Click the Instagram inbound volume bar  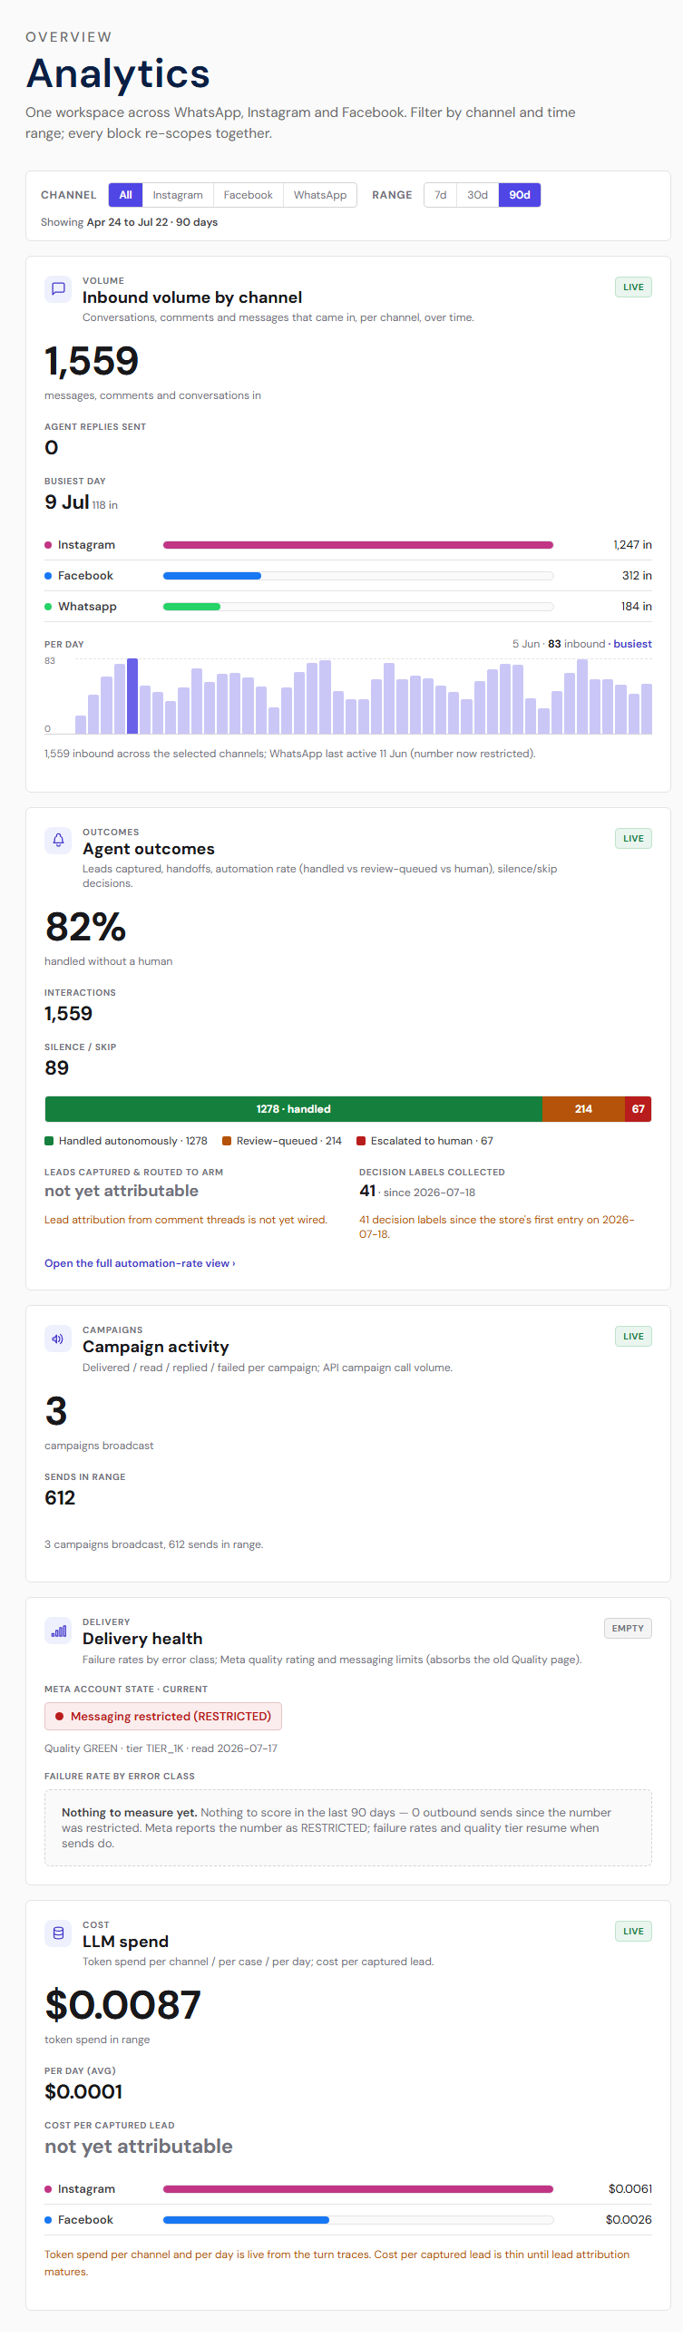[x=358, y=545]
